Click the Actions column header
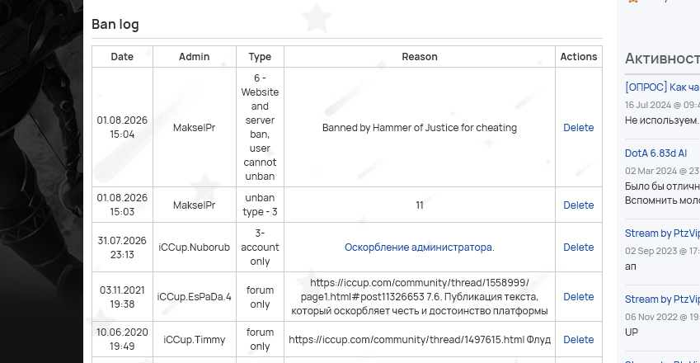 [x=579, y=57]
